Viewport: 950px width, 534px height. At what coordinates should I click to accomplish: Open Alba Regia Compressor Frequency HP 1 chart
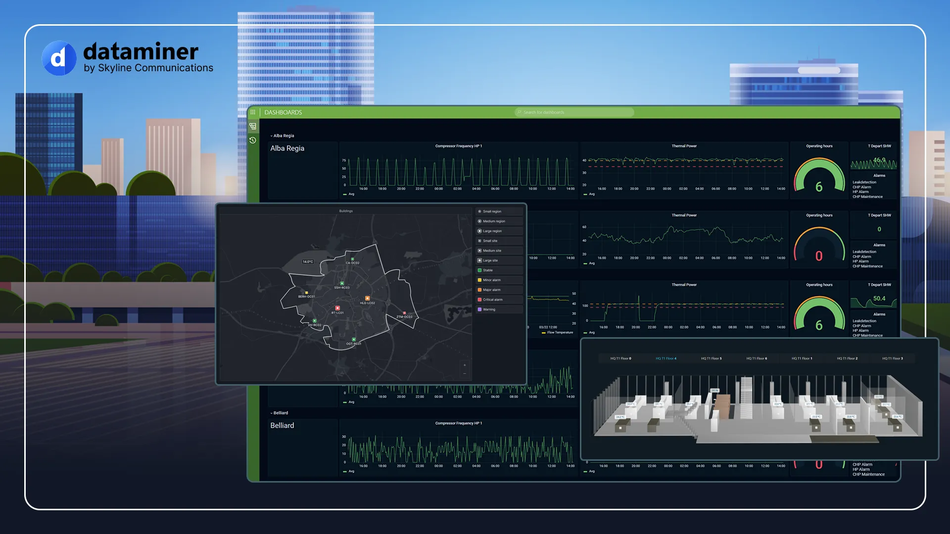[x=459, y=171]
